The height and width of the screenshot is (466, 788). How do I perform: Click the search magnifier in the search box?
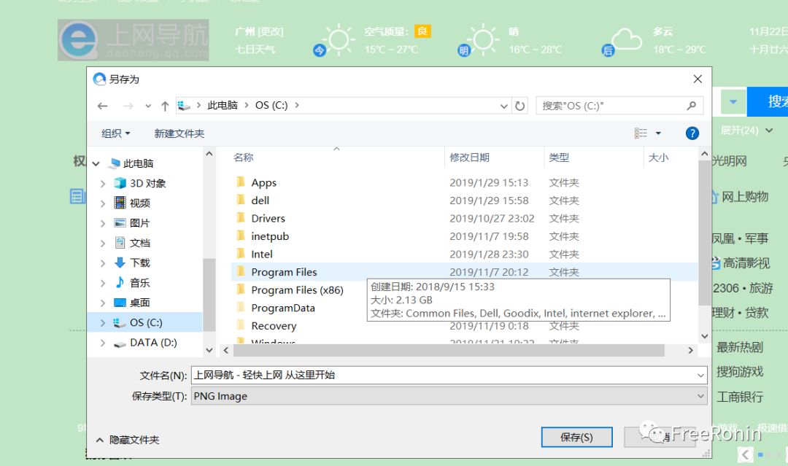pyautogui.click(x=690, y=105)
